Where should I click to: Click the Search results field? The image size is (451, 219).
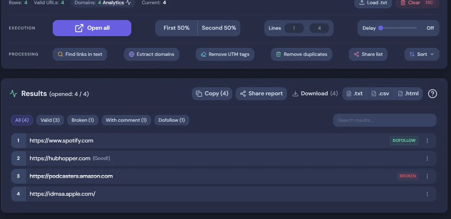384,120
